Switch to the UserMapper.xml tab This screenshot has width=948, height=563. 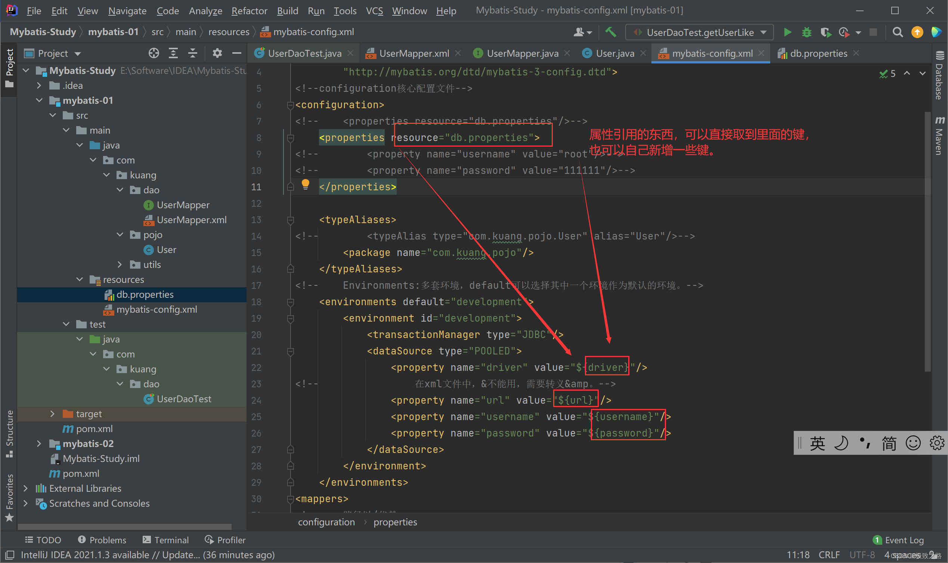pyautogui.click(x=413, y=53)
